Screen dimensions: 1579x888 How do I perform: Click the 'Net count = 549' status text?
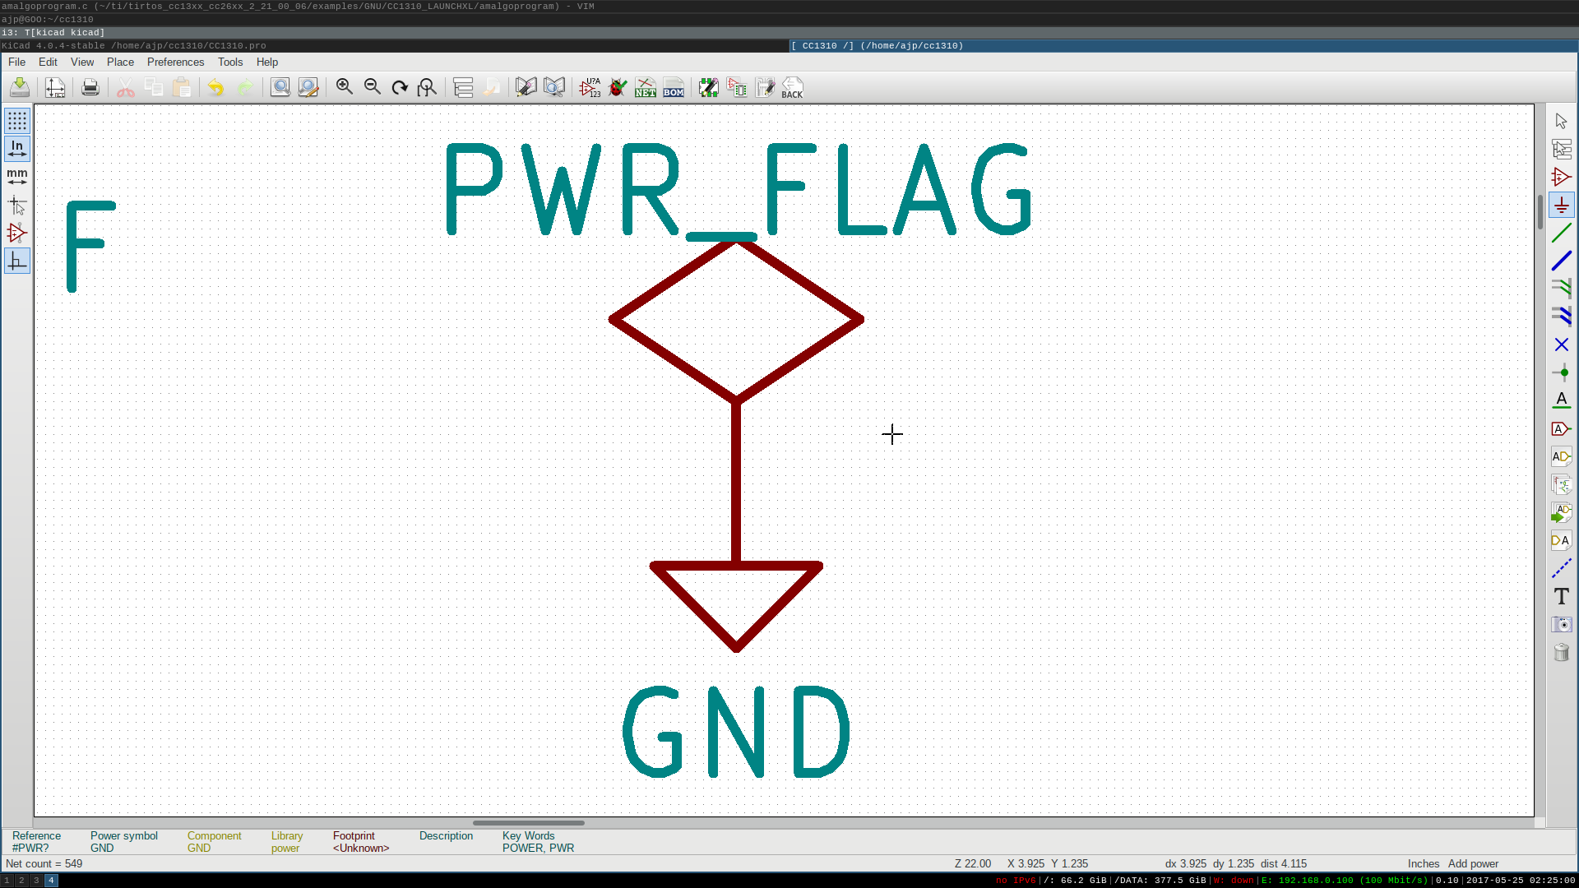tap(44, 863)
